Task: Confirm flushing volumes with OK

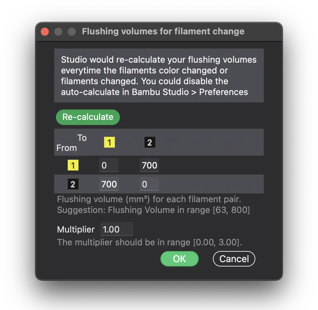Action: click(x=179, y=259)
